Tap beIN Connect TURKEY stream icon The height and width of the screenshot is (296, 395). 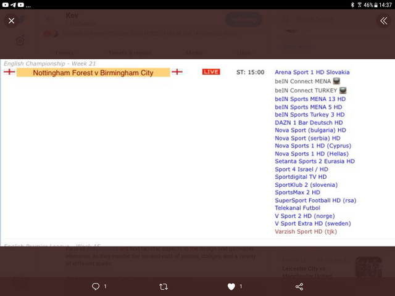coord(343,90)
